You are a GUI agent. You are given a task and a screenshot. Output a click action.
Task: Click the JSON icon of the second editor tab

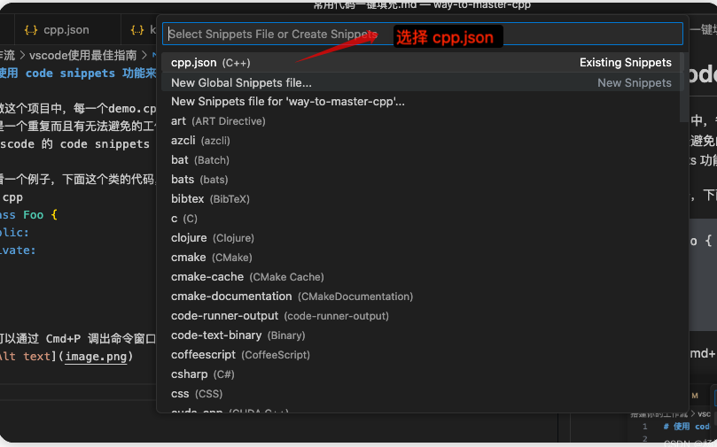click(136, 30)
